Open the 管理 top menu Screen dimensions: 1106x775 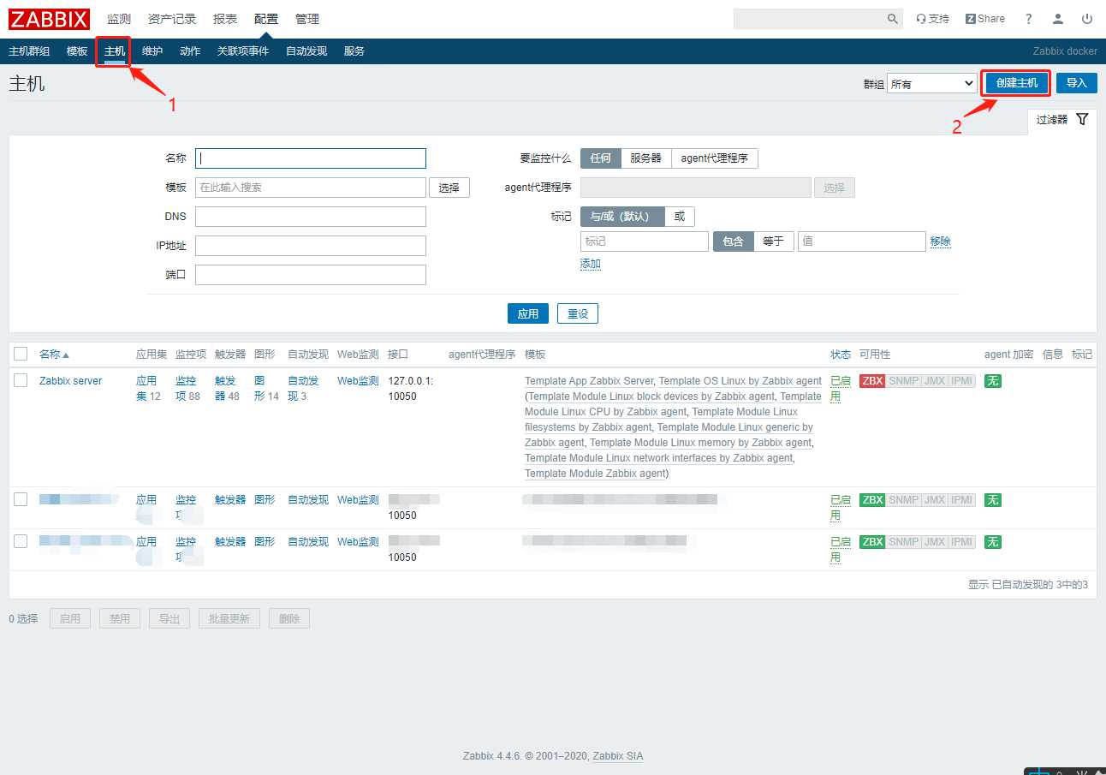click(306, 19)
